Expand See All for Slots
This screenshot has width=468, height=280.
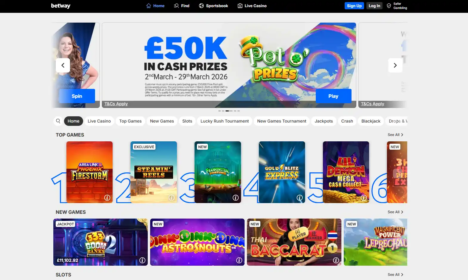[x=395, y=275]
